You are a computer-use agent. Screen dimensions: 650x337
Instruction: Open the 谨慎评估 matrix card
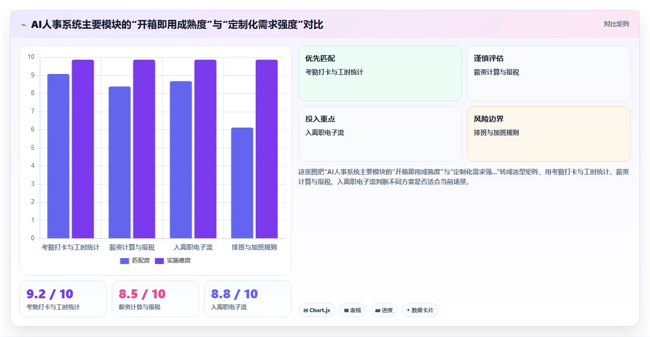(x=549, y=73)
